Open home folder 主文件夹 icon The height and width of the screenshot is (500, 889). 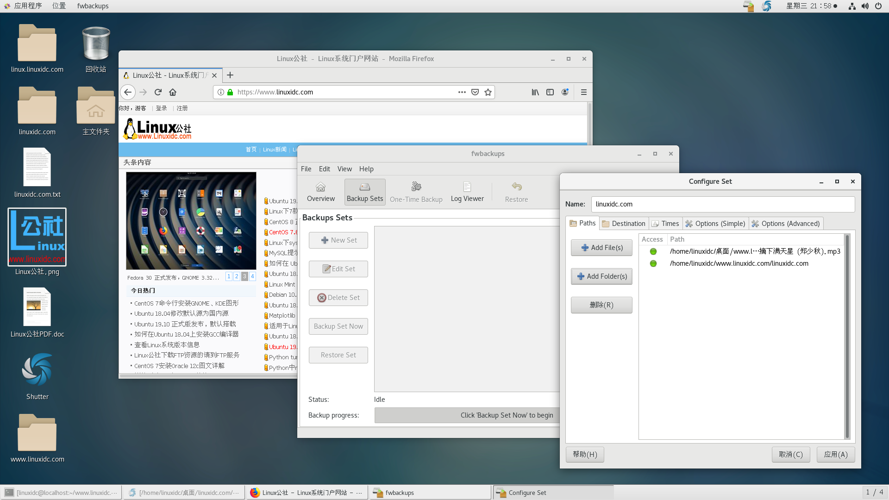(x=96, y=111)
